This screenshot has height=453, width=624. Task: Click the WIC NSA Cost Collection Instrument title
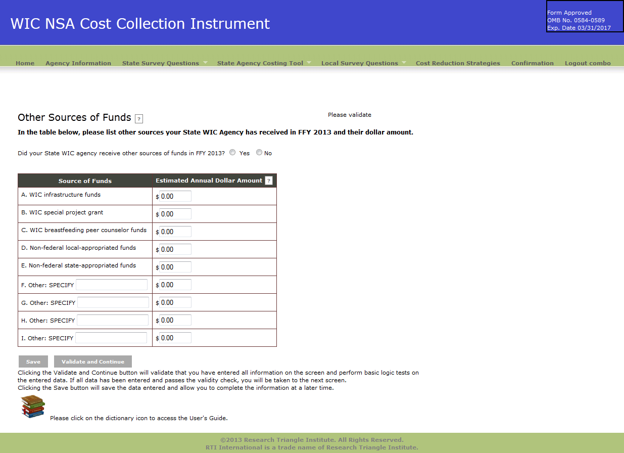click(x=140, y=24)
